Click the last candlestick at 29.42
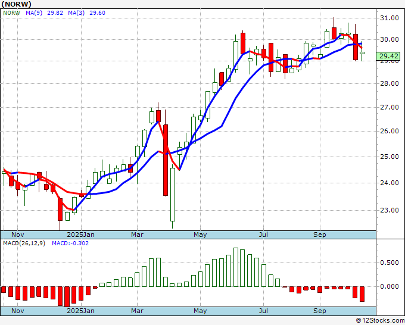 tap(362, 52)
